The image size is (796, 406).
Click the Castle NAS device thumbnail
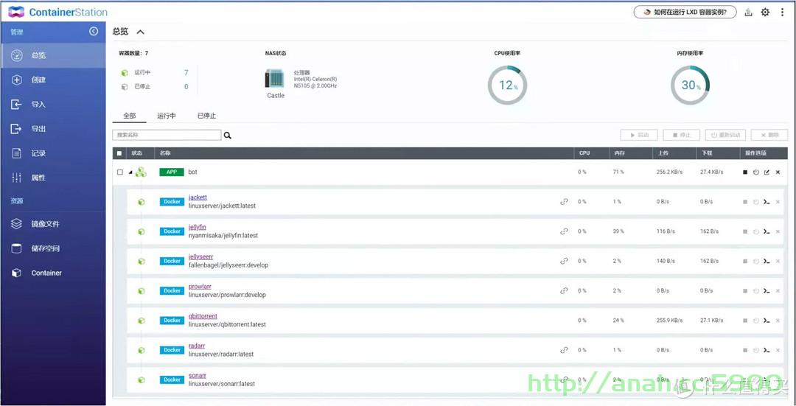tap(275, 79)
